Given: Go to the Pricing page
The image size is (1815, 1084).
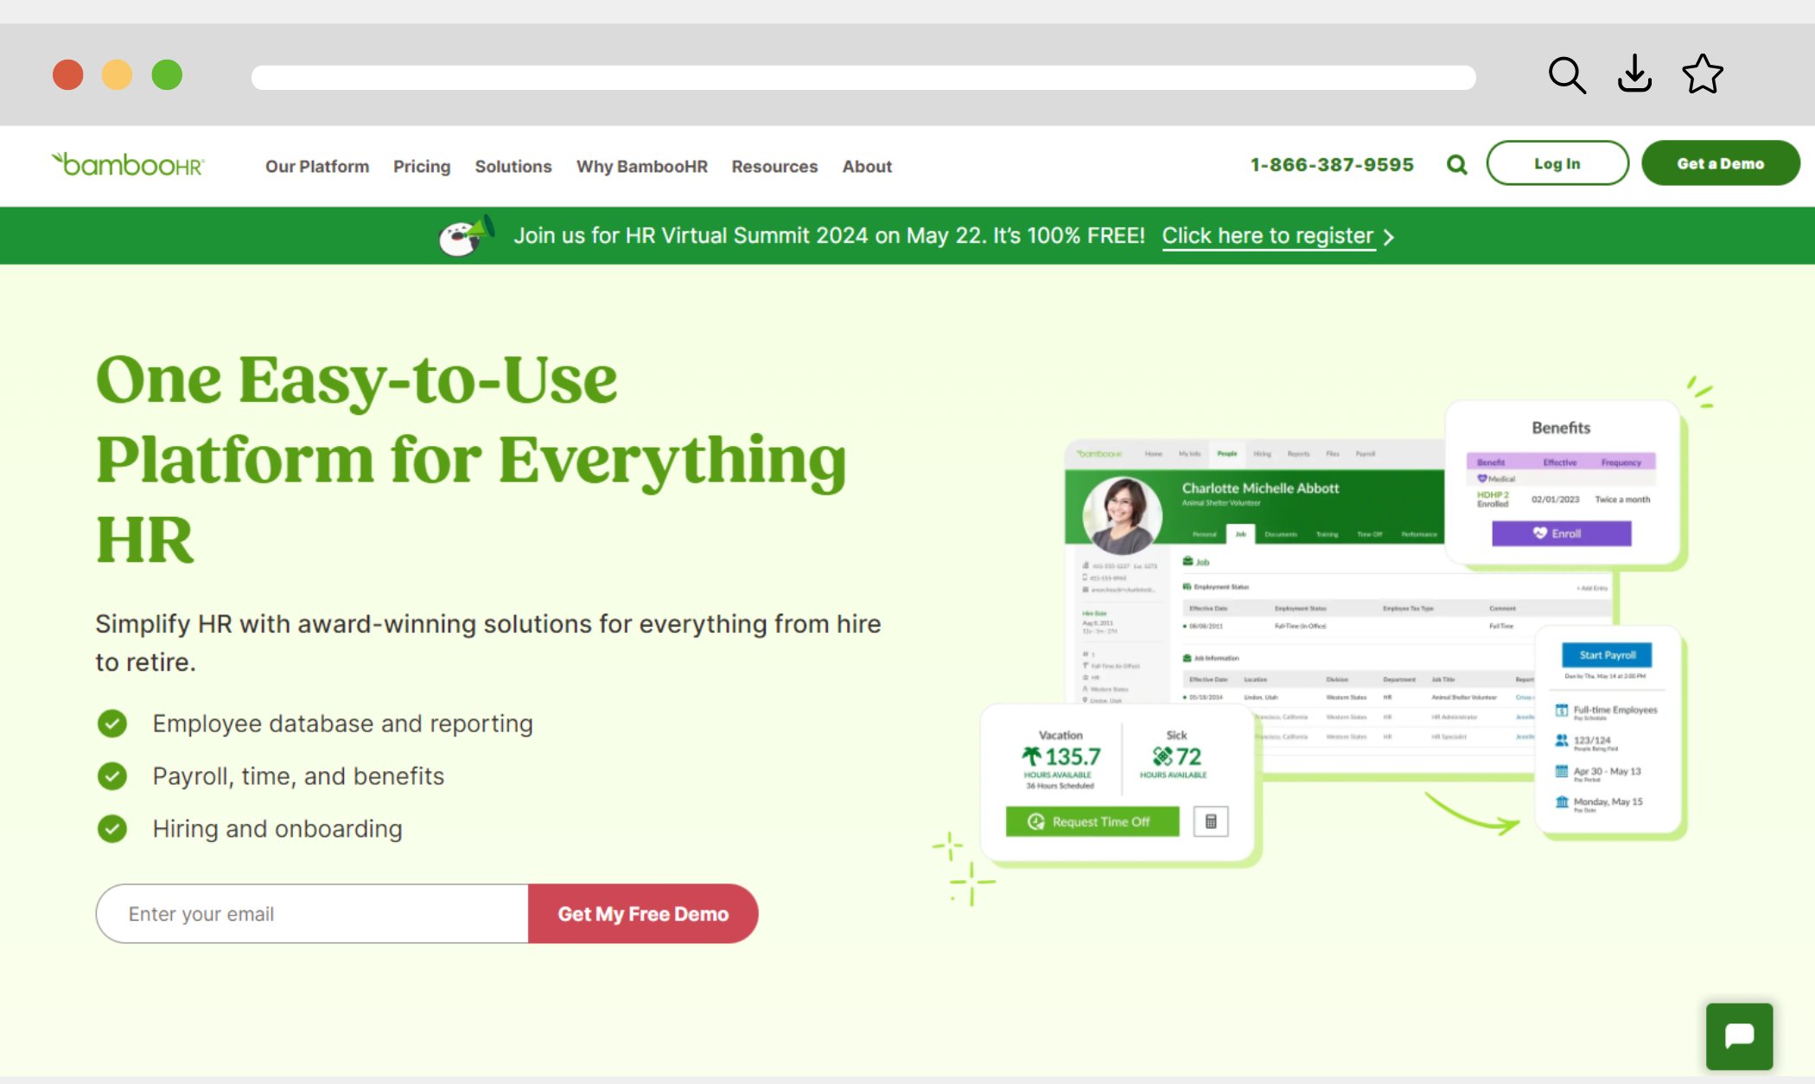Looking at the screenshot, I should click(x=422, y=166).
